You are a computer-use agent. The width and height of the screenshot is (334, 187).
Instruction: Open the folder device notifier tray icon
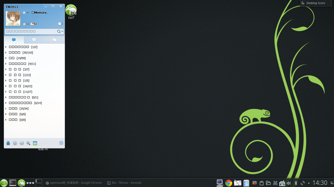click(x=269, y=183)
